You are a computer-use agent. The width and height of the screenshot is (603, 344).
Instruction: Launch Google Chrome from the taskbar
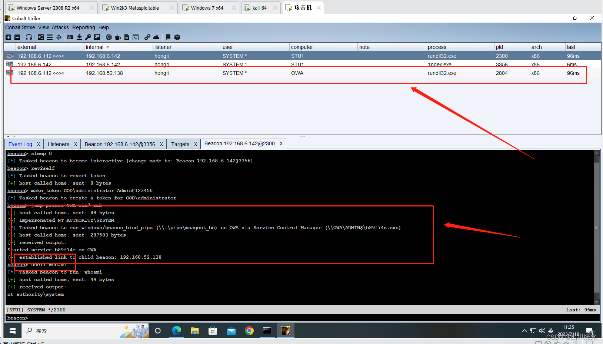(249, 331)
